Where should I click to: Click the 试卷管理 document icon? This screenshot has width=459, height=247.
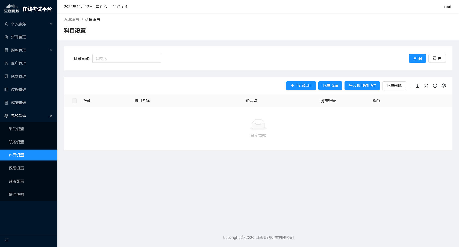coord(6,76)
